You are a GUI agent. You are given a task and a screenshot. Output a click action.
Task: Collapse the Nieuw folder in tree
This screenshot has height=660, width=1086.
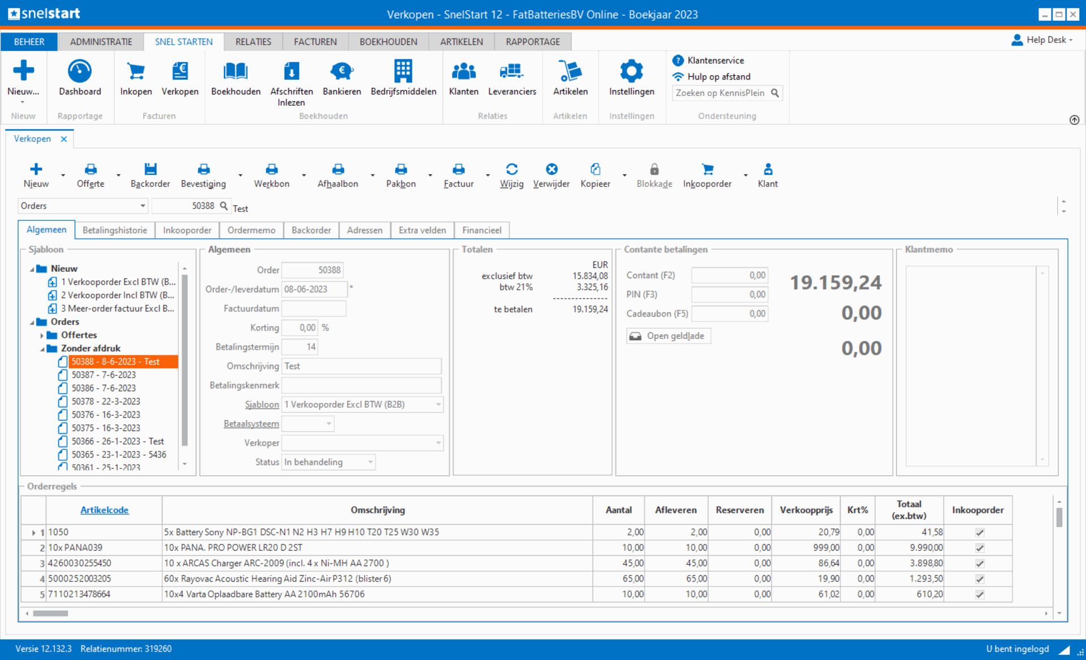32,269
